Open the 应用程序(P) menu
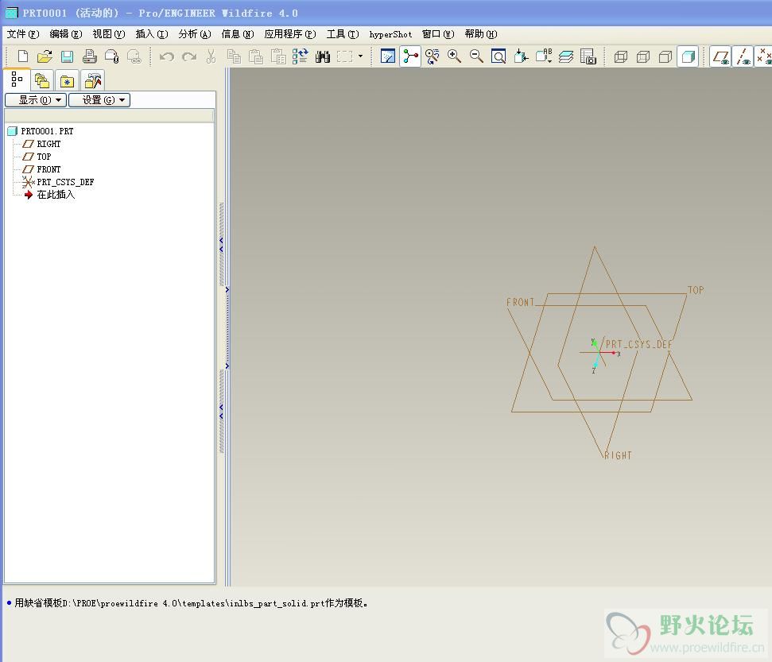Image resolution: width=772 pixels, height=662 pixels. pos(290,34)
